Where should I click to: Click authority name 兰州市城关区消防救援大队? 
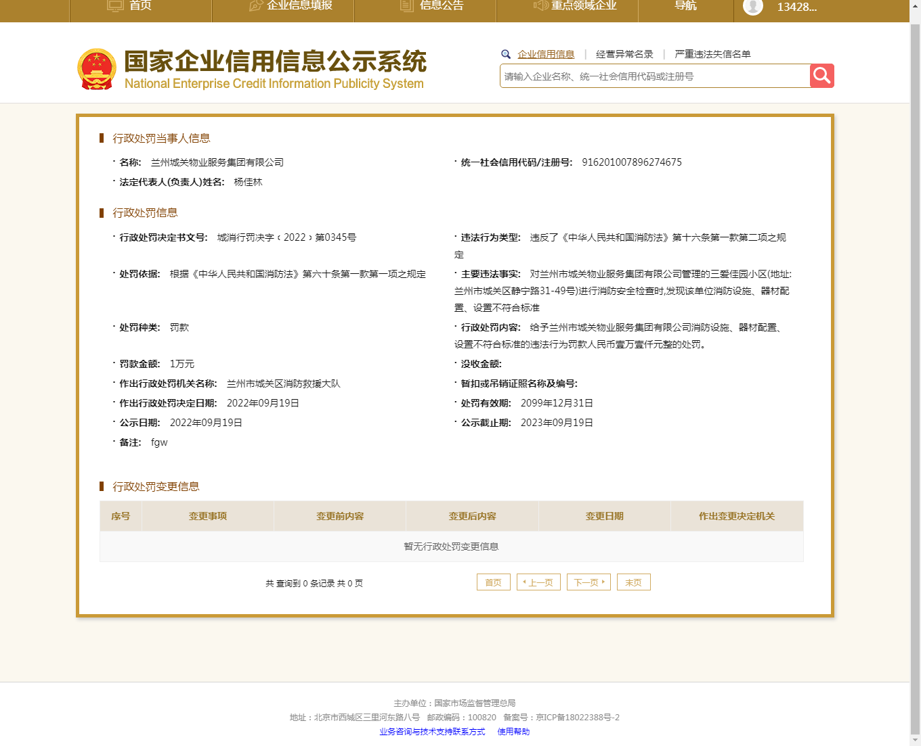click(284, 383)
